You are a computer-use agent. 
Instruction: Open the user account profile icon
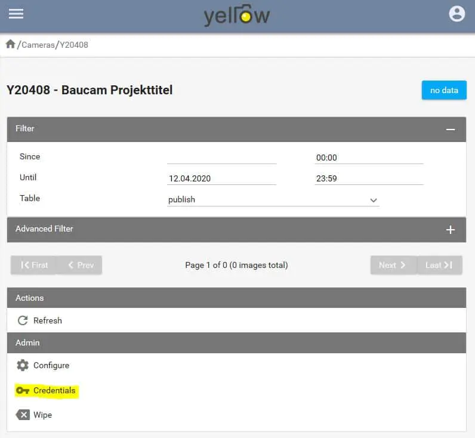click(x=457, y=14)
